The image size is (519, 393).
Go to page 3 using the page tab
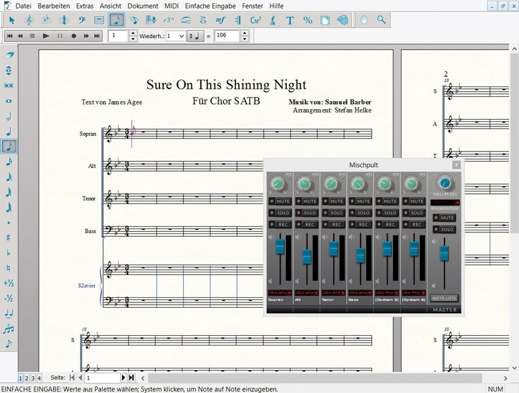tap(33, 378)
